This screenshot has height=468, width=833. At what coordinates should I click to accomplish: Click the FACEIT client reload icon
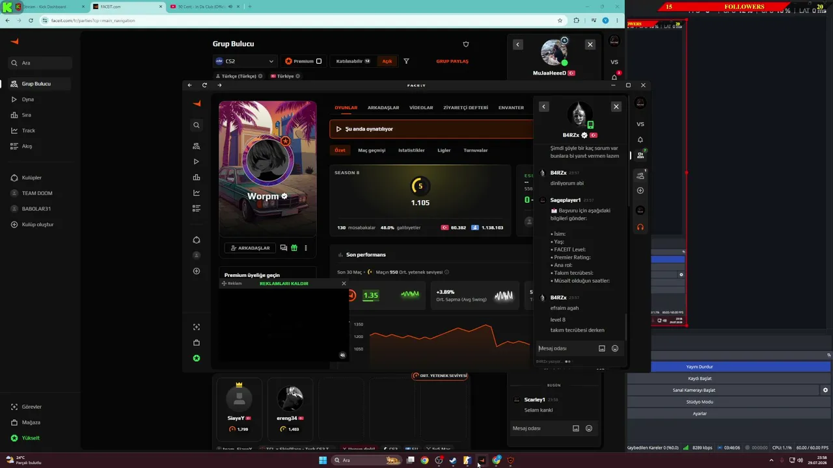(x=204, y=85)
